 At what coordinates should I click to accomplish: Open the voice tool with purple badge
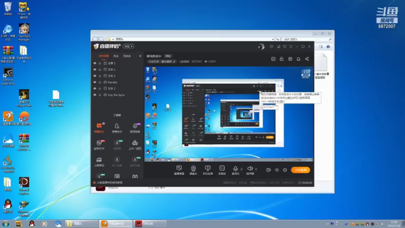(x=135, y=128)
